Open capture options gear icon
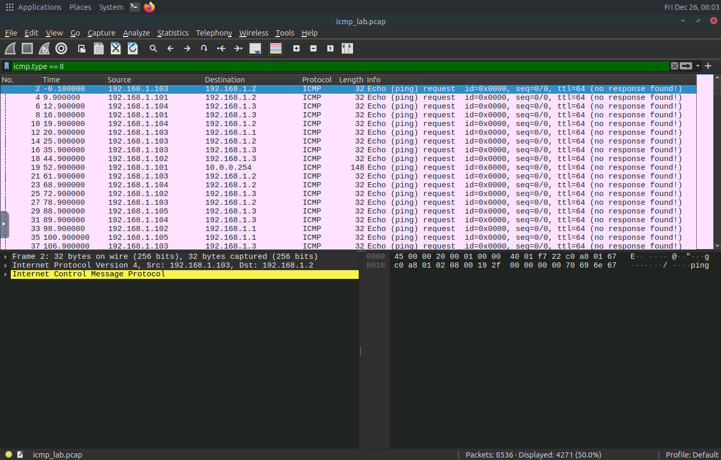 click(x=61, y=48)
